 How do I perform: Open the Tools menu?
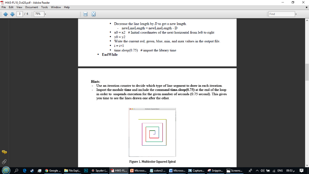click(x=44, y=7)
